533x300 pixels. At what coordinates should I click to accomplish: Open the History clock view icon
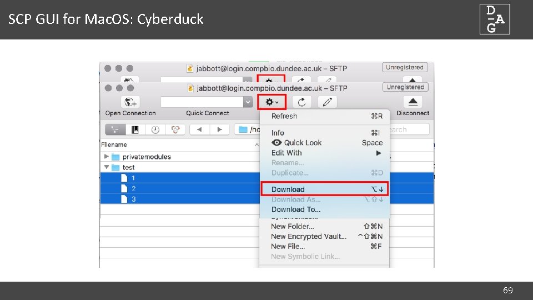tap(155, 129)
